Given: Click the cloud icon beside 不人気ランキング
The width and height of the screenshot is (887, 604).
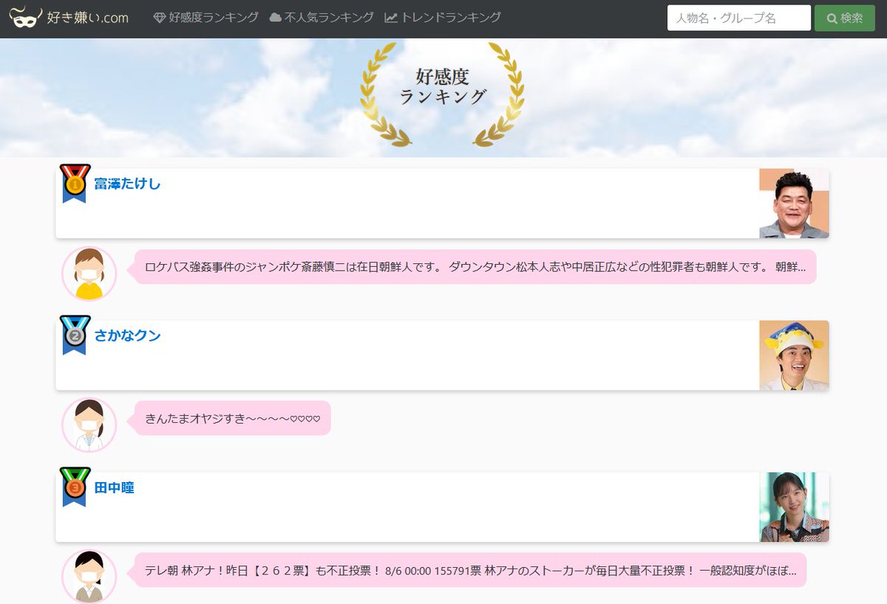Looking at the screenshot, I should (x=276, y=18).
